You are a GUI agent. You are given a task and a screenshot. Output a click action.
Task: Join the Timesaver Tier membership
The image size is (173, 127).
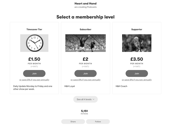point(34,73)
